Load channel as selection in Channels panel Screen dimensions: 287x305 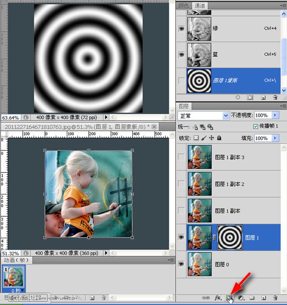click(x=238, y=97)
